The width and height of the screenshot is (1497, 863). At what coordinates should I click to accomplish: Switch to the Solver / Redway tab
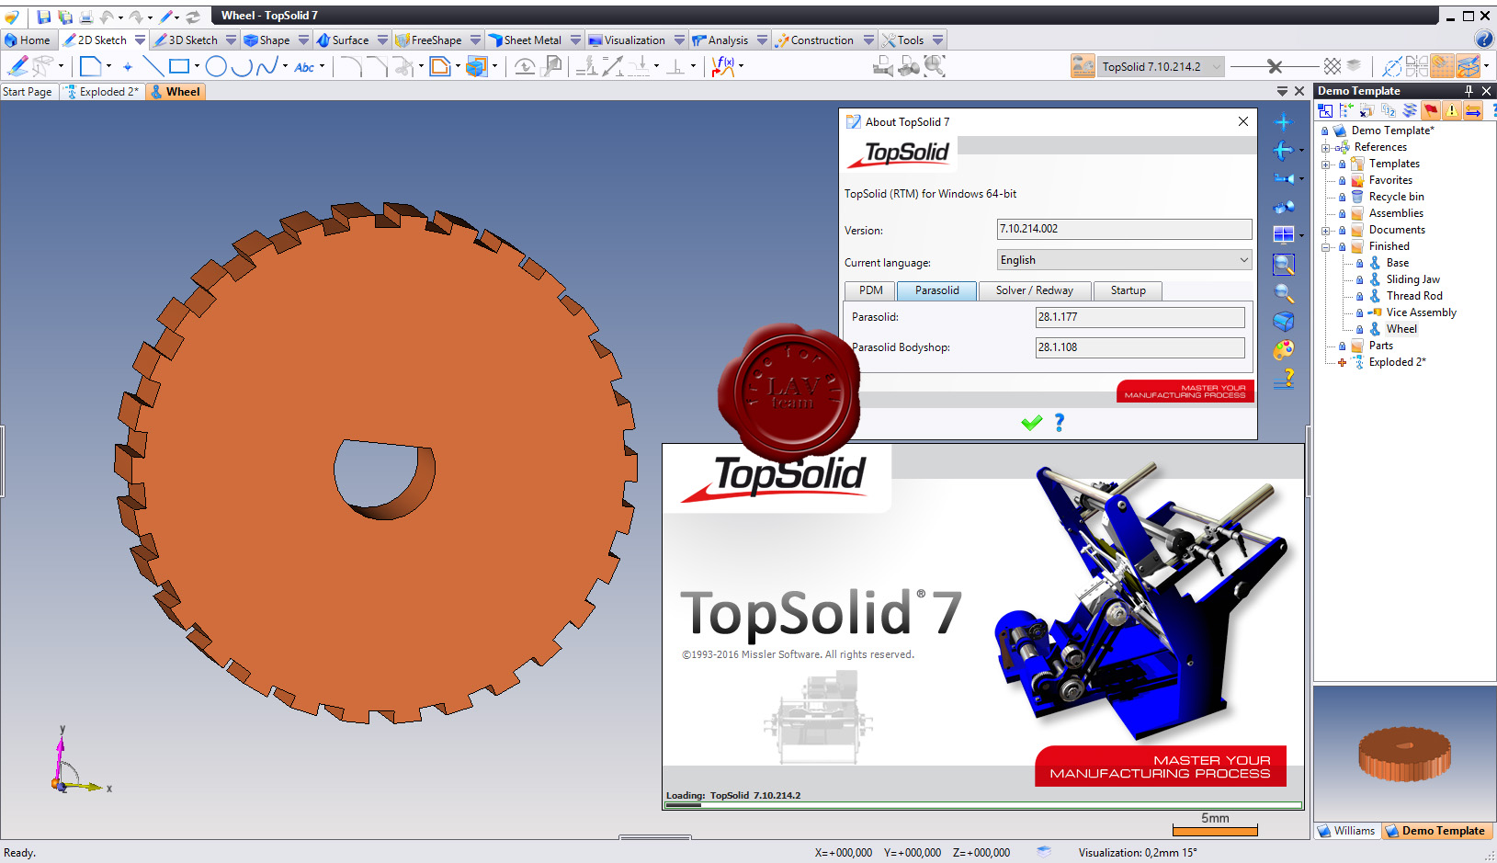point(1034,290)
